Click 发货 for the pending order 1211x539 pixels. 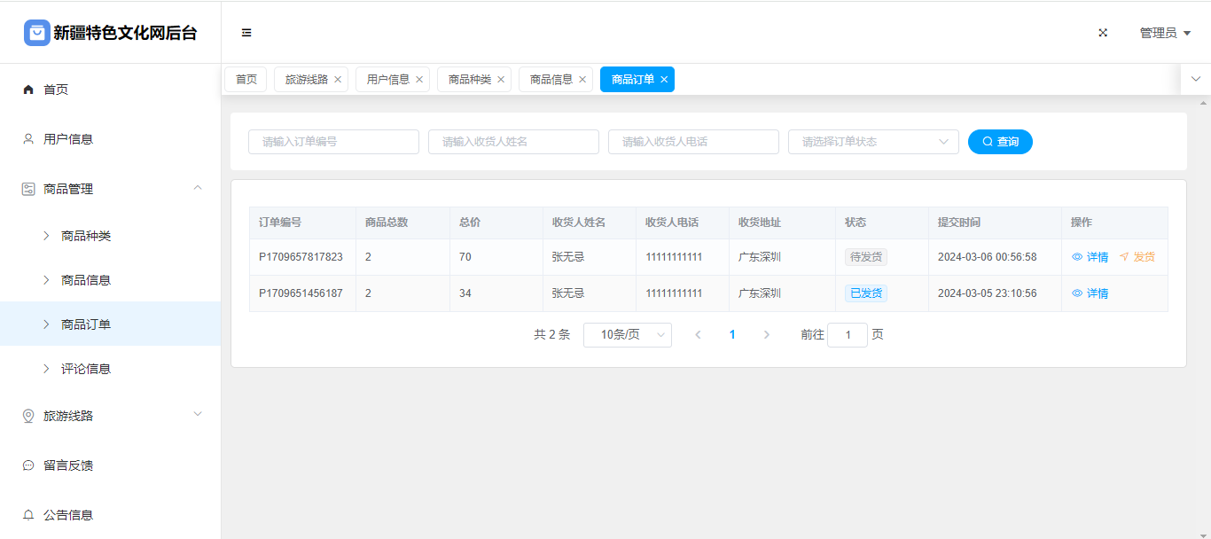click(x=1137, y=257)
